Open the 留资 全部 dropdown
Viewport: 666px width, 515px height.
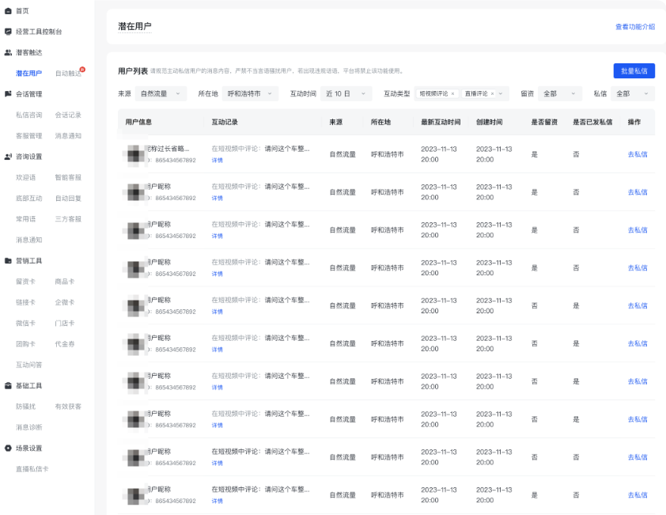coord(561,93)
